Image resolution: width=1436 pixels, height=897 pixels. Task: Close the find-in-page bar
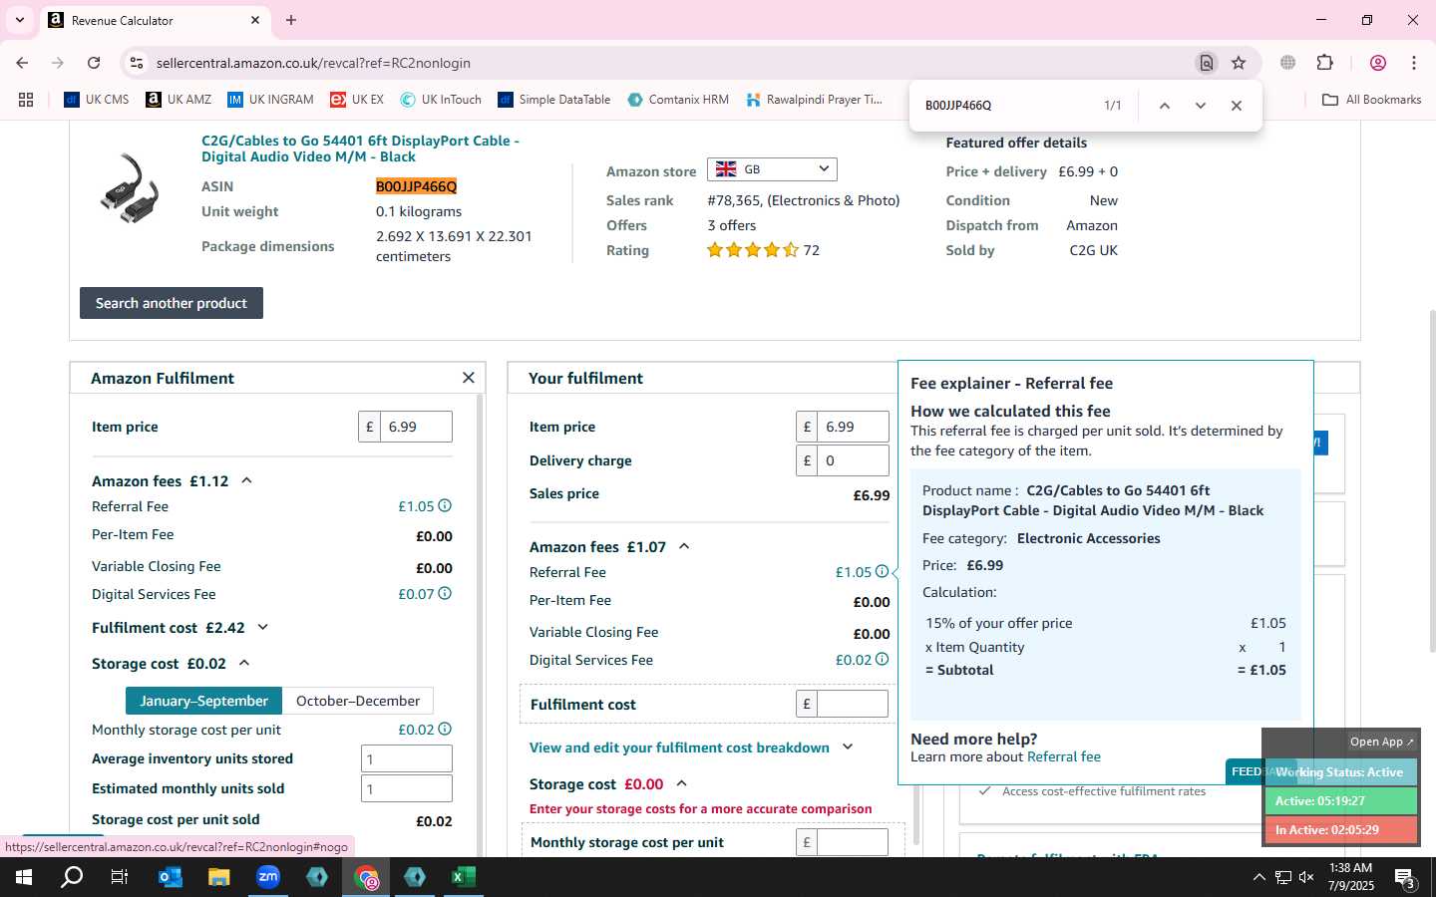click(1237, 106)
